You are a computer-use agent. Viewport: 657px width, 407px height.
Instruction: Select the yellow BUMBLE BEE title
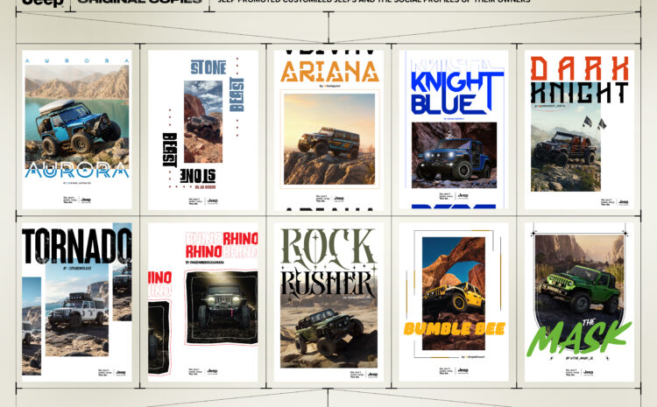click(x=455, y=329)
